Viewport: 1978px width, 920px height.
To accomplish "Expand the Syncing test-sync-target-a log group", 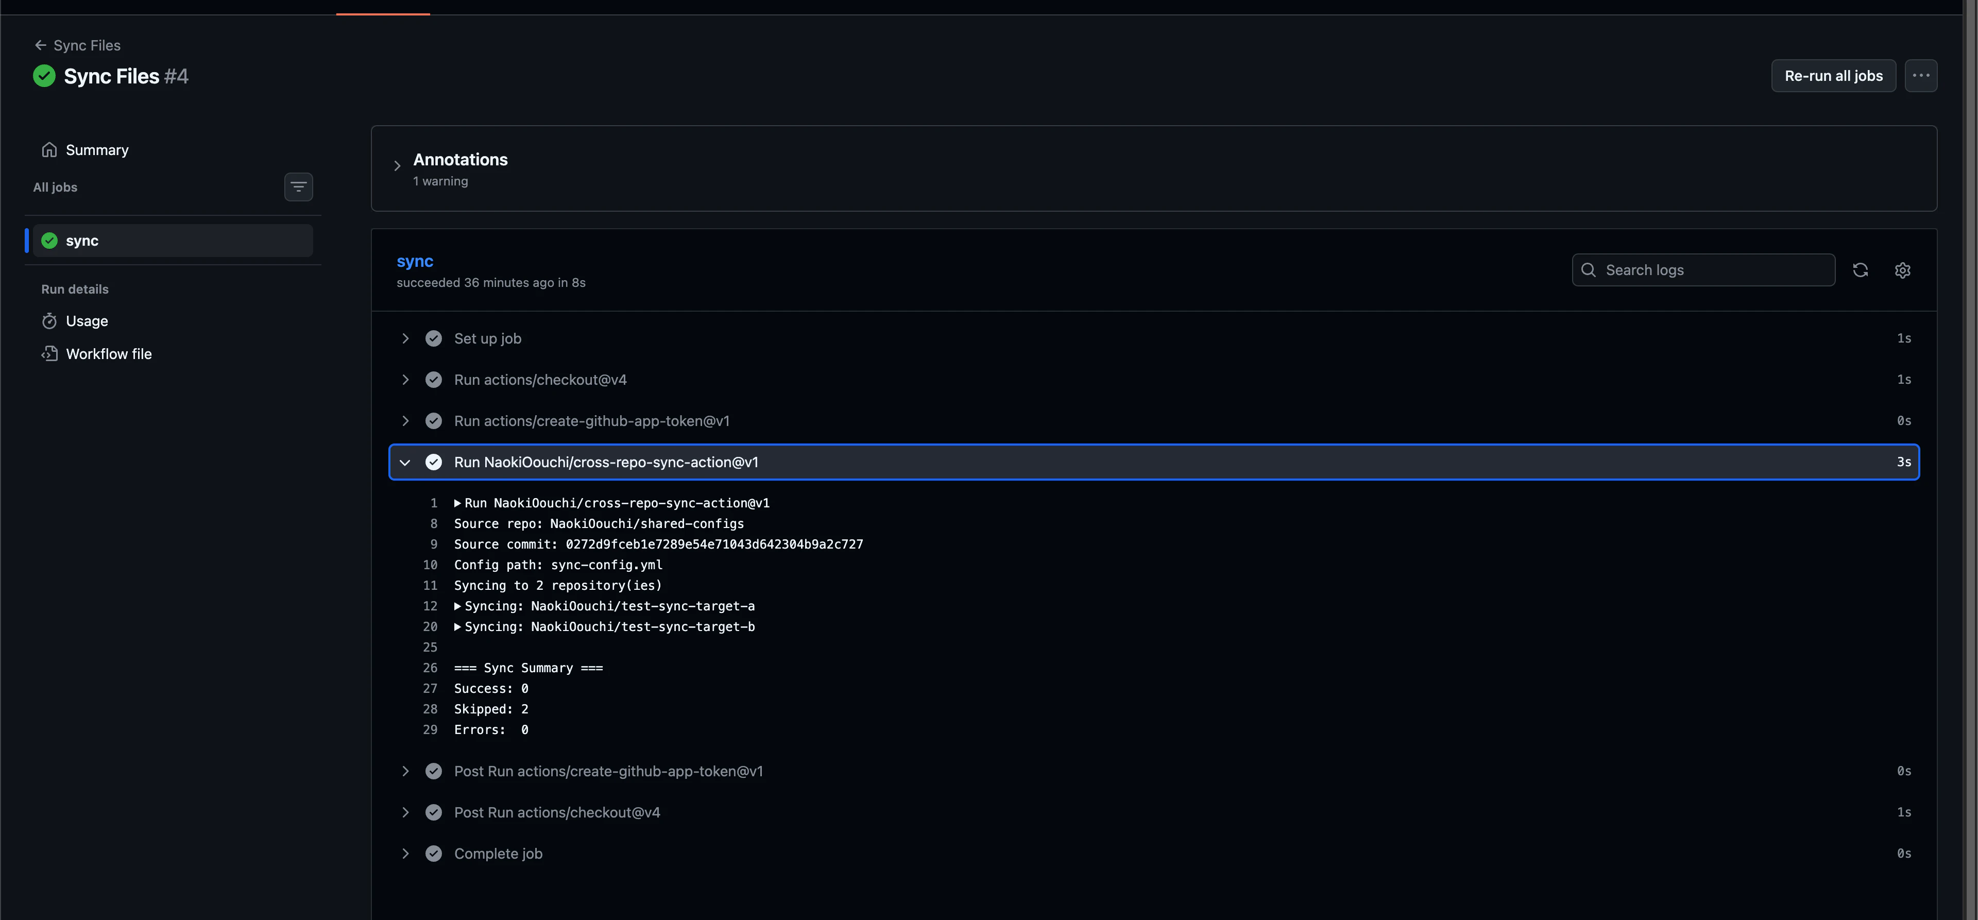I will point(457,606).
